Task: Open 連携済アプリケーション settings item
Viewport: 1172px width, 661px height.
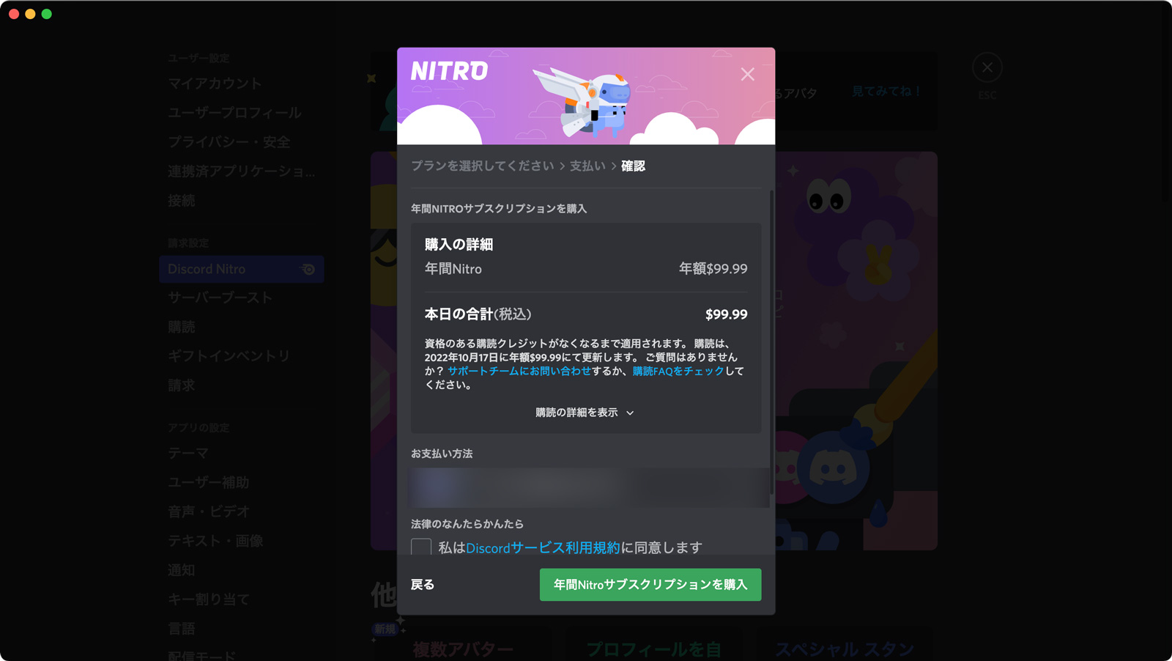Action: pyautogui.click(x=241, y=171)
